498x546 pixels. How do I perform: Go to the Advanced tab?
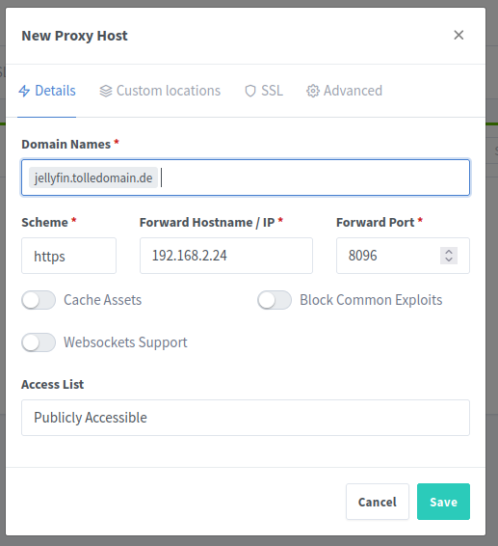tap(344, 91)
